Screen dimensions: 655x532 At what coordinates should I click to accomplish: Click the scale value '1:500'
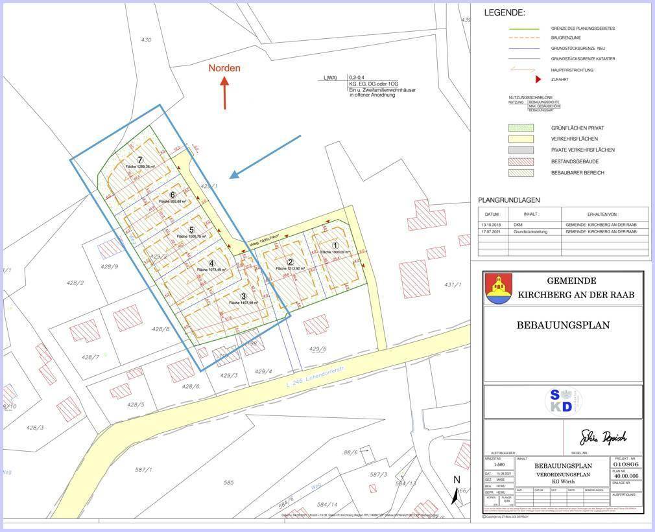tap(499, 465)
